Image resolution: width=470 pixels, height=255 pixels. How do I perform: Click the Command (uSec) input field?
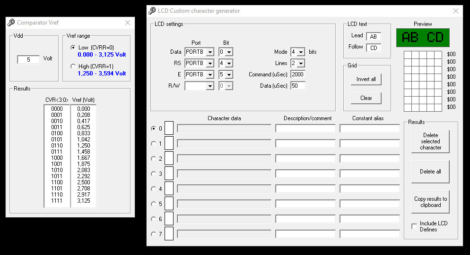point(297,74)
